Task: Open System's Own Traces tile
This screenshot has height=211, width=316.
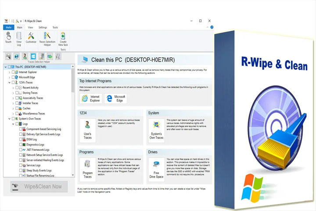Action: [x=156, y=131]
